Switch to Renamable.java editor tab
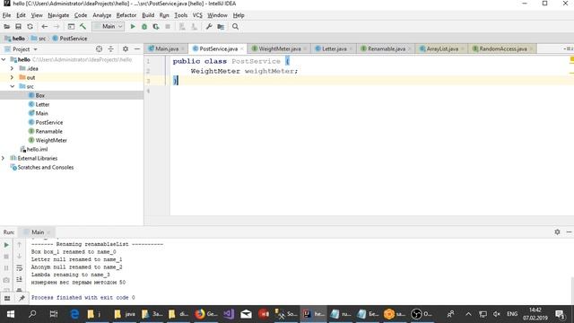The width and height of the screenshot is (574, 323). click(387, 48)
